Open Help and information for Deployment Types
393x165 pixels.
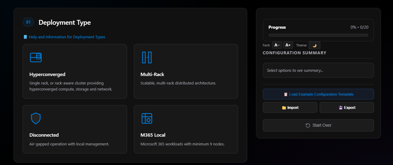67,37
